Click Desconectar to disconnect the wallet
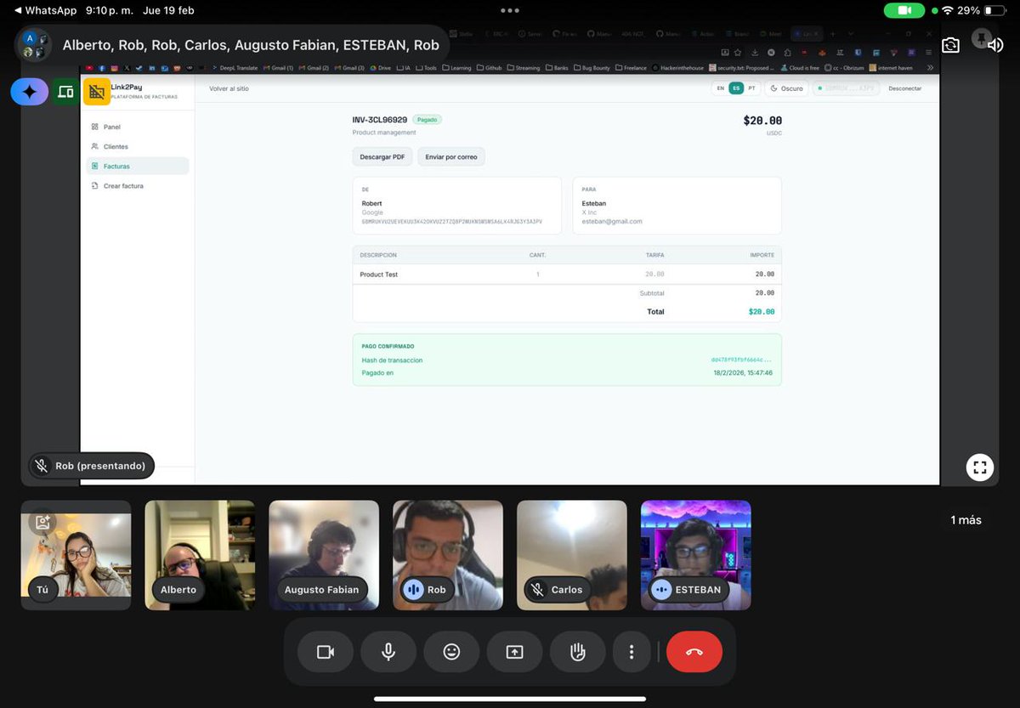Viewport: 1020px width, 708px height. tap(904, 88)
